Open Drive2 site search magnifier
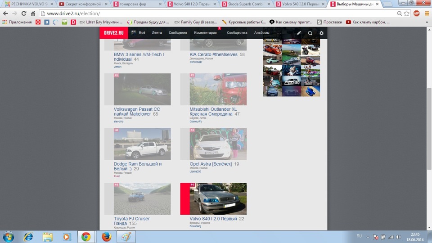The height and width of the screenshot is (243, 432). 310,33
